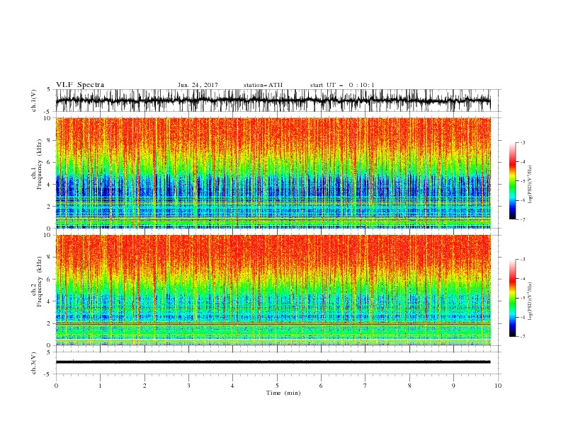
Task: Click the "start UT = 0 : 10: 1" text
Action: click(342, 85)
